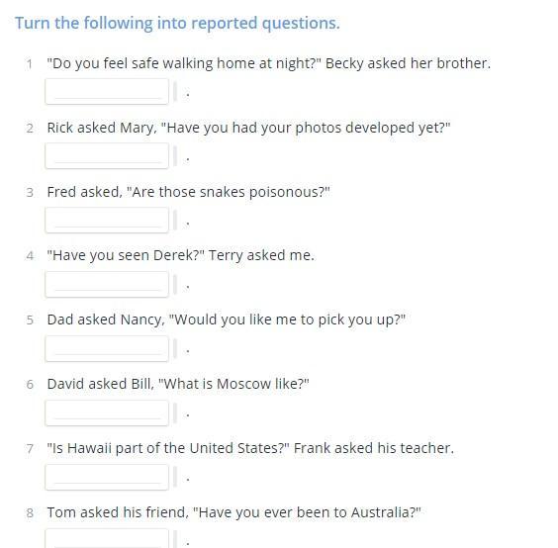The height and width of the screenshot is (548, 558).
Task: Focus the answer field for the Hawaii question
Action: (x=107, y=477)
